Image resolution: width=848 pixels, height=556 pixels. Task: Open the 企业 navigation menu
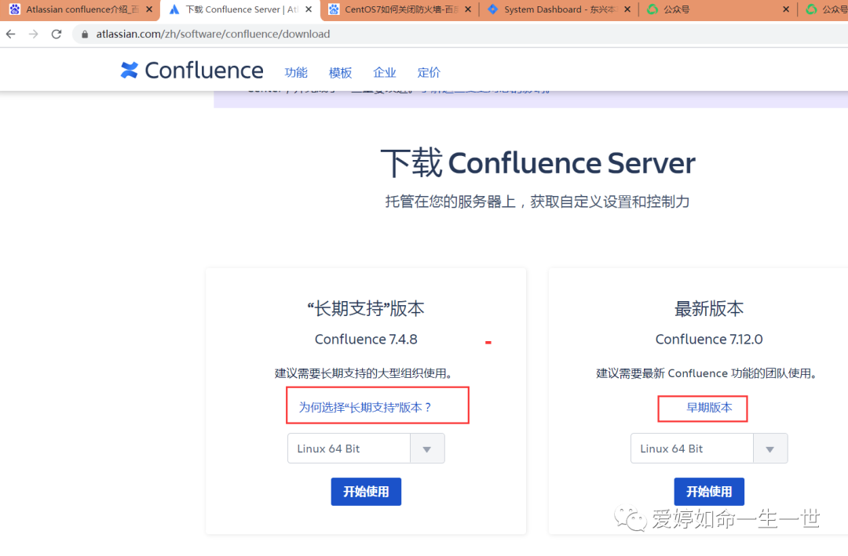pyautogui.click(x=385, y=72)
